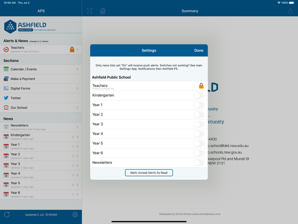
Task: Open Teachers alerts row chevron
Action: coord(77,49)
